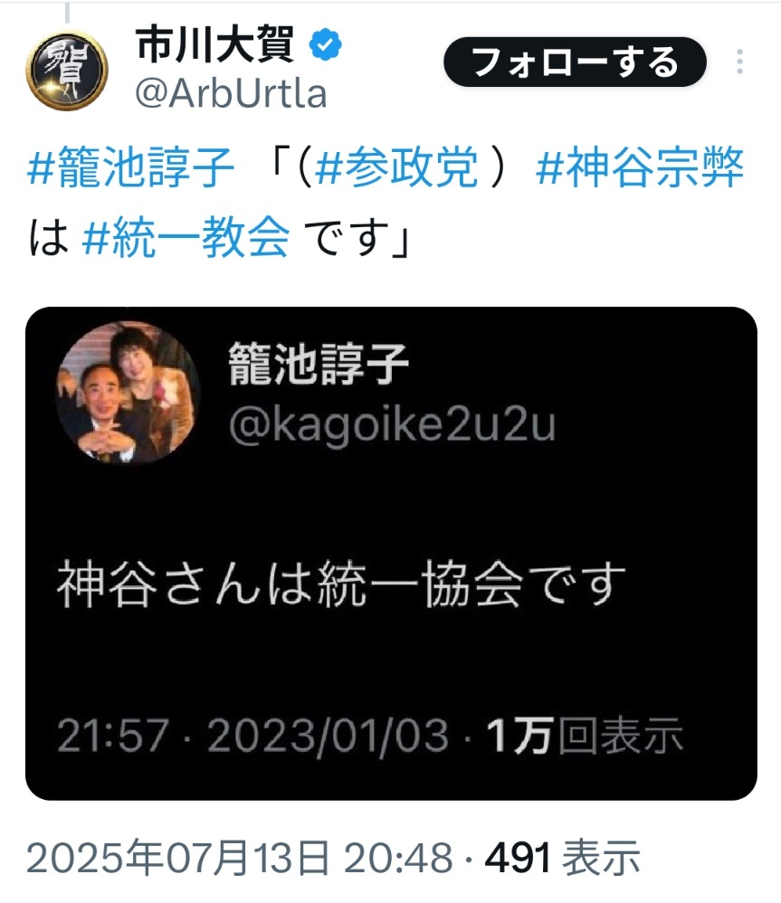The image size is (781, 903).
Task: Open hashtag #統一教会
Action: coord(186,237)
